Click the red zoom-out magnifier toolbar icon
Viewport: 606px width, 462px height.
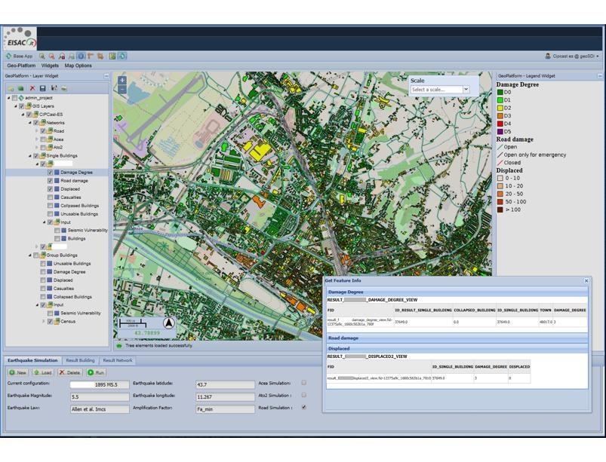coord(51,57)
